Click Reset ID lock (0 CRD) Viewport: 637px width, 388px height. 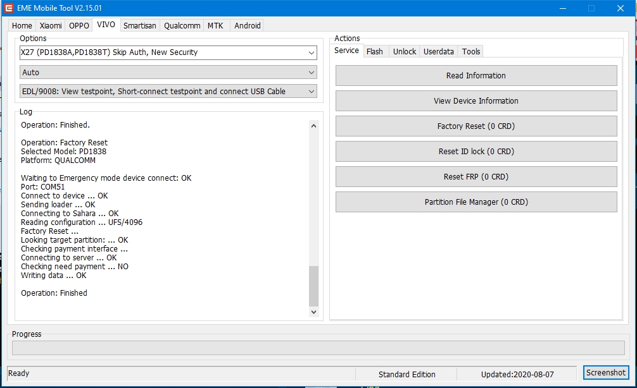476,151
